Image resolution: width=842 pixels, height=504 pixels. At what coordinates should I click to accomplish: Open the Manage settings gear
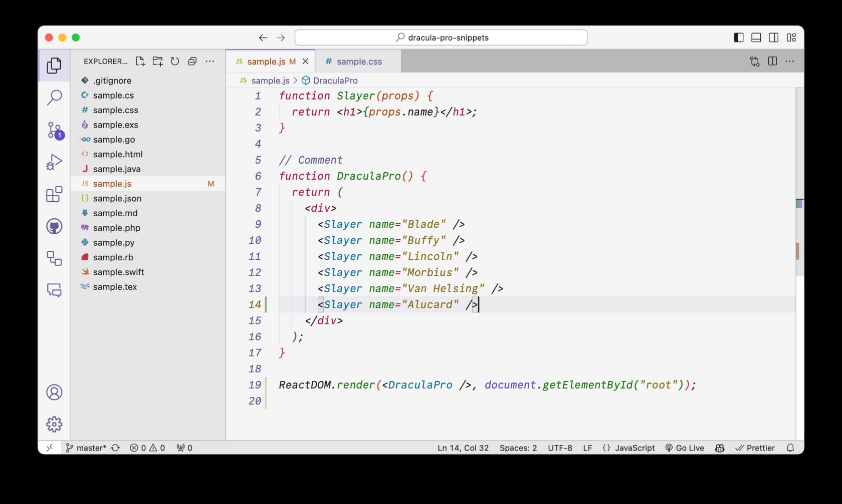click(54, 424)
